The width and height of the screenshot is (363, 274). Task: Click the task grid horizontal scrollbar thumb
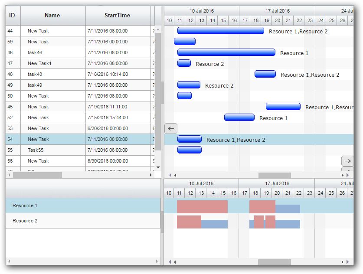coord(37,175)
